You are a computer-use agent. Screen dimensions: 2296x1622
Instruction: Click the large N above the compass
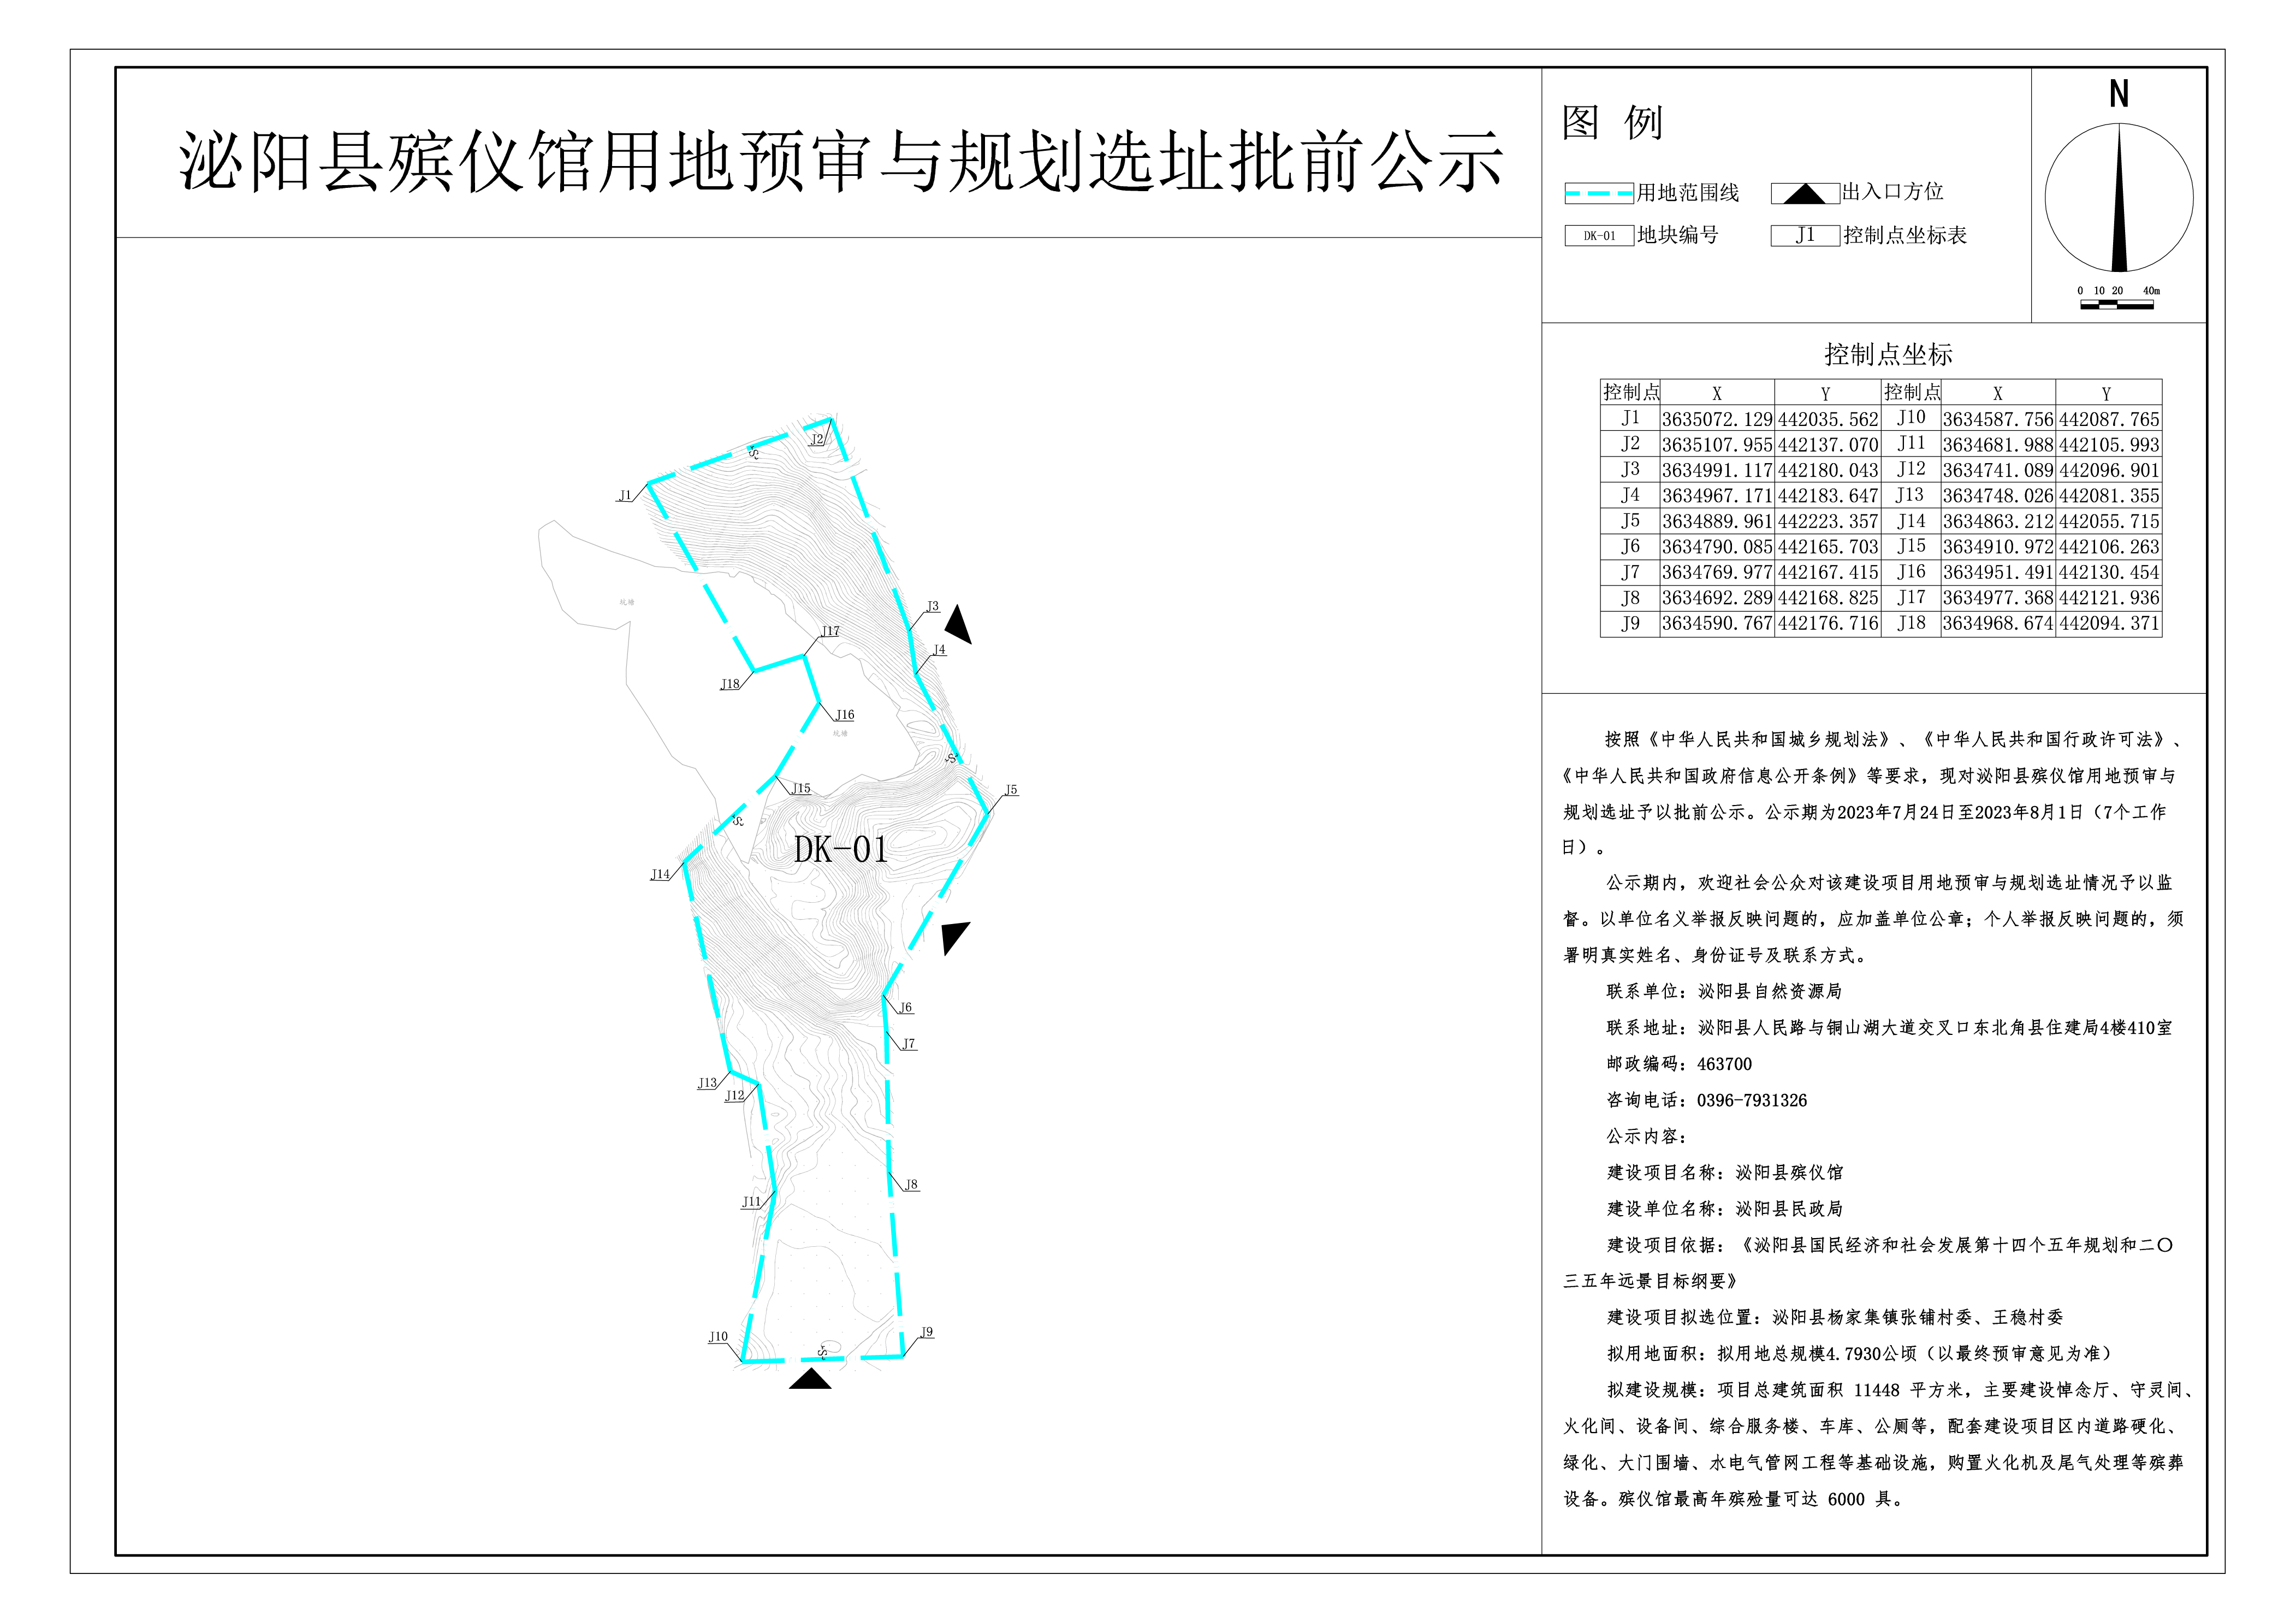pyautogui.click(x=2119, y=94)
